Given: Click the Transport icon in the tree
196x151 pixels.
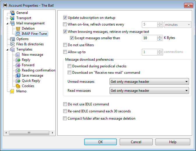Looking at the screenshot, I should (x=12, y=18).
